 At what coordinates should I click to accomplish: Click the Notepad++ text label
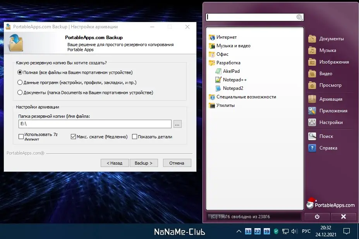[235, 80]
